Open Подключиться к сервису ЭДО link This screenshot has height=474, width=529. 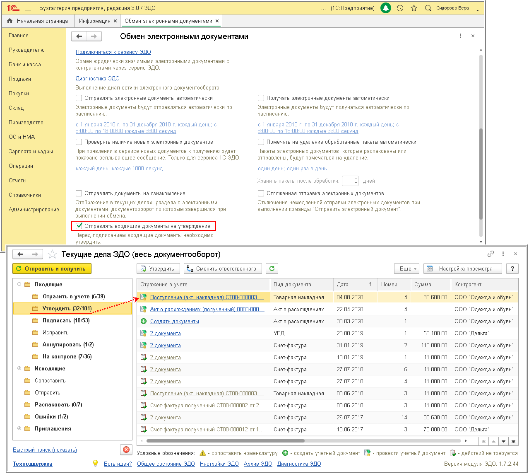[x=113, y=52]
